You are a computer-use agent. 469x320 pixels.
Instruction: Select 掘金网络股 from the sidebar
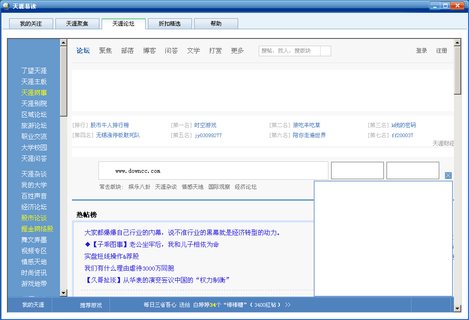click(x=36, y=229)
